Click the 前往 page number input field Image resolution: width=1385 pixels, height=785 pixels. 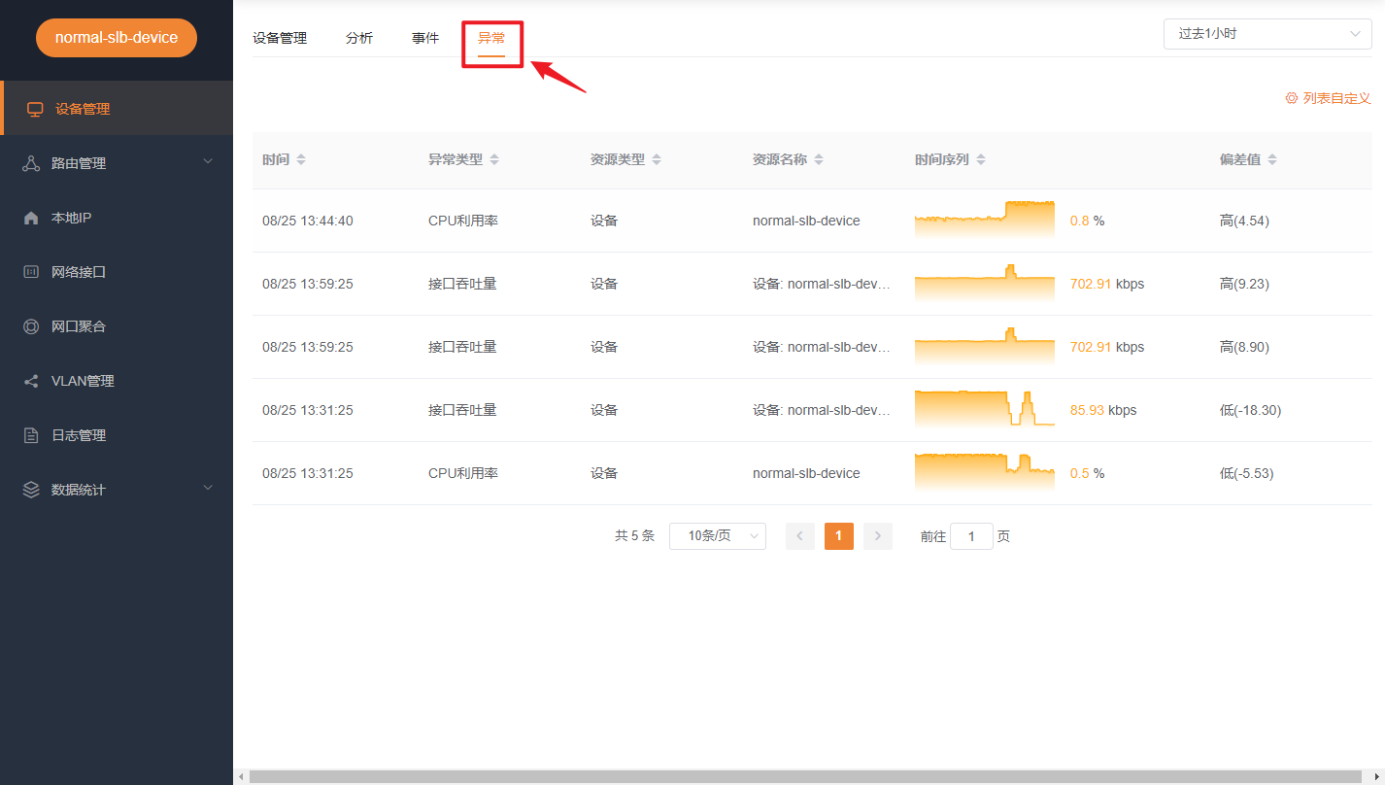coord(971,535)
